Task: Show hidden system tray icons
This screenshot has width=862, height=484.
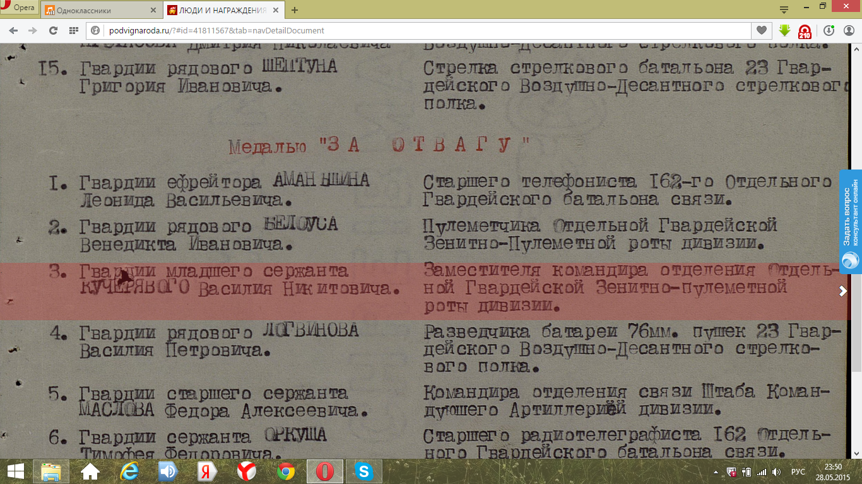Action: pos(716,471)
